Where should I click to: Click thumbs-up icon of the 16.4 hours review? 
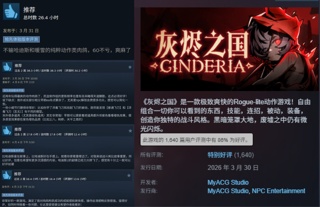click(7, 175)
